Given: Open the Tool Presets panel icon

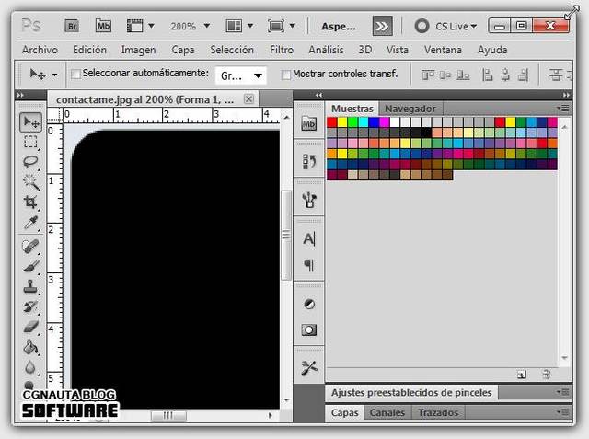Looking at the screenshot, I should tap(309, 368).
